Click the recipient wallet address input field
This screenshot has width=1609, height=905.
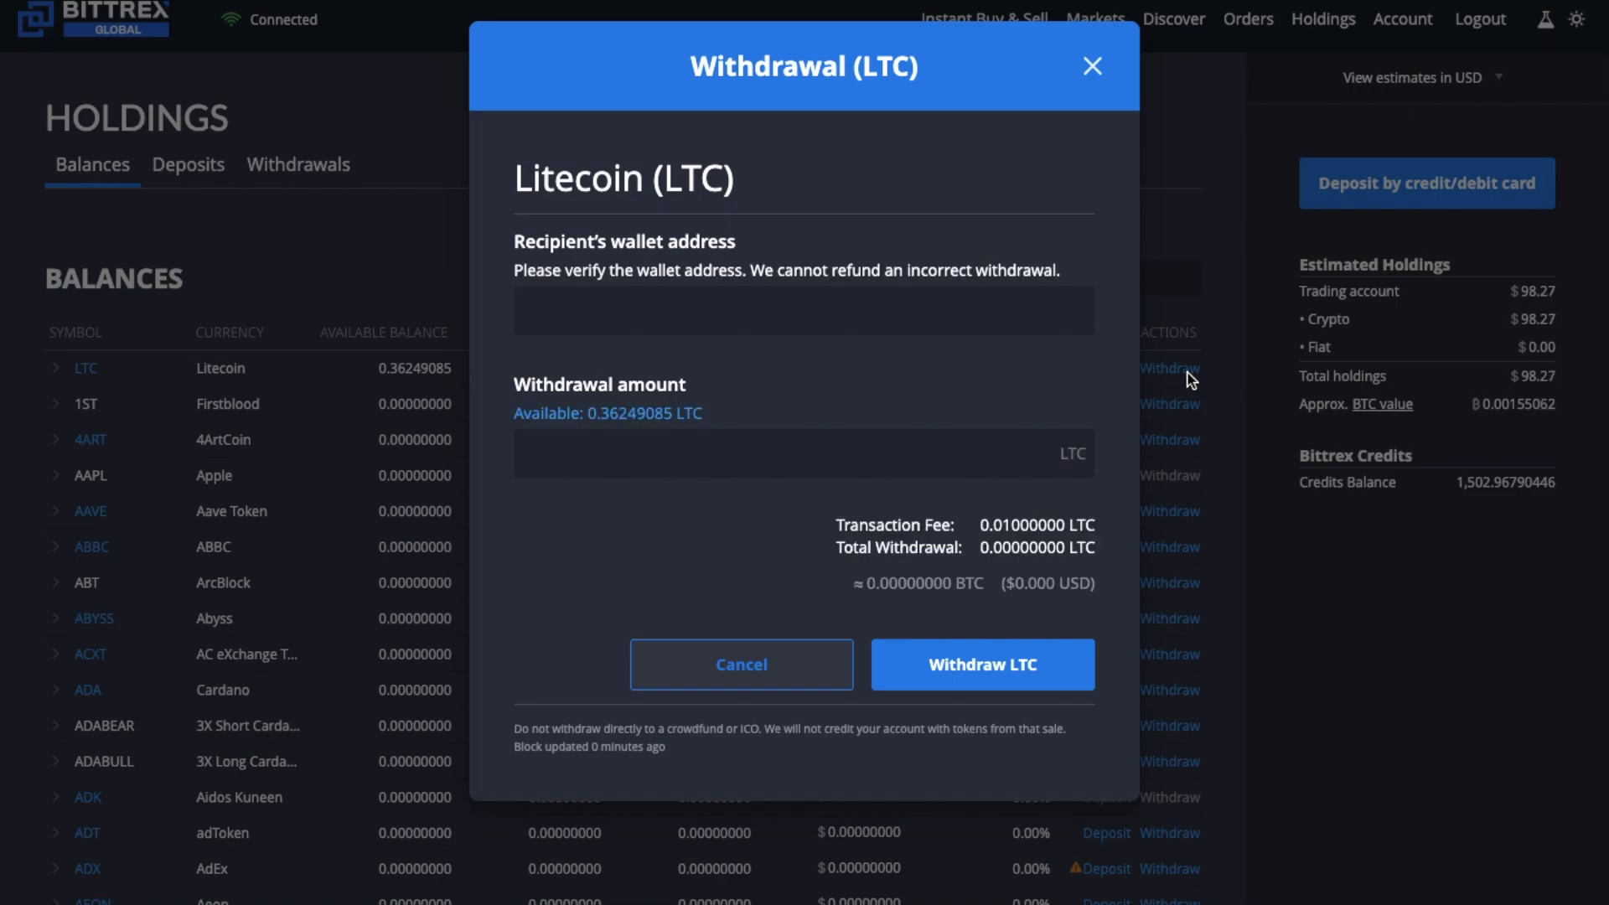point(804,311)
